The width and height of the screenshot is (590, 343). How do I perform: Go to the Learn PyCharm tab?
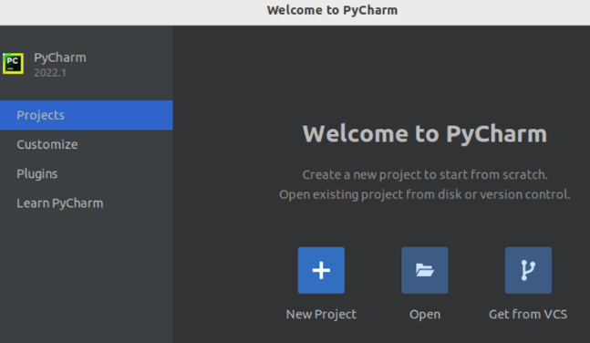[x=86, y=203]
